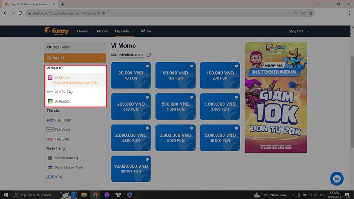Open a new browser tab

pos(62,4)
